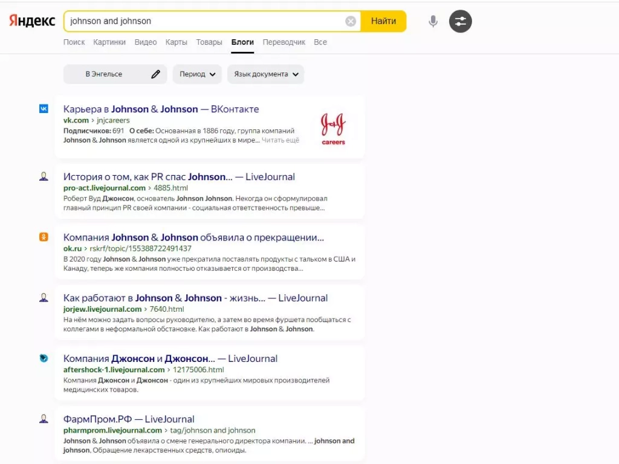Click the В Энгельсе location button

(115, 74)
